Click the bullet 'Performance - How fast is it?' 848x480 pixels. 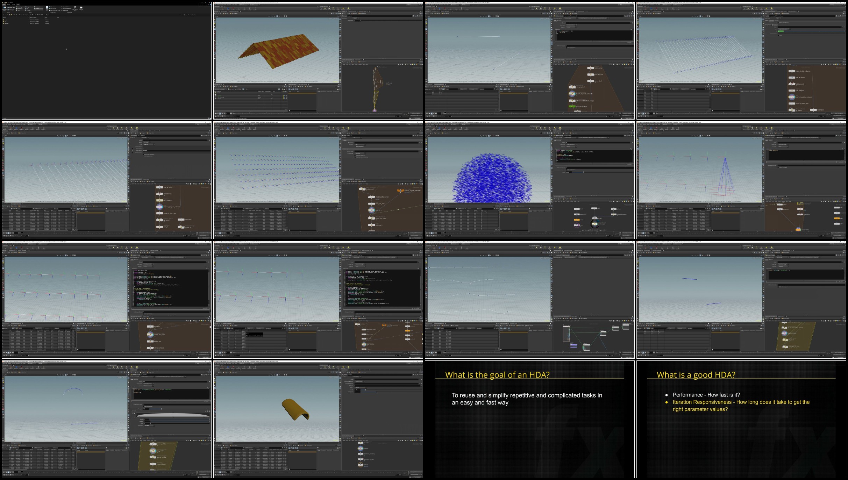[706, 395]
